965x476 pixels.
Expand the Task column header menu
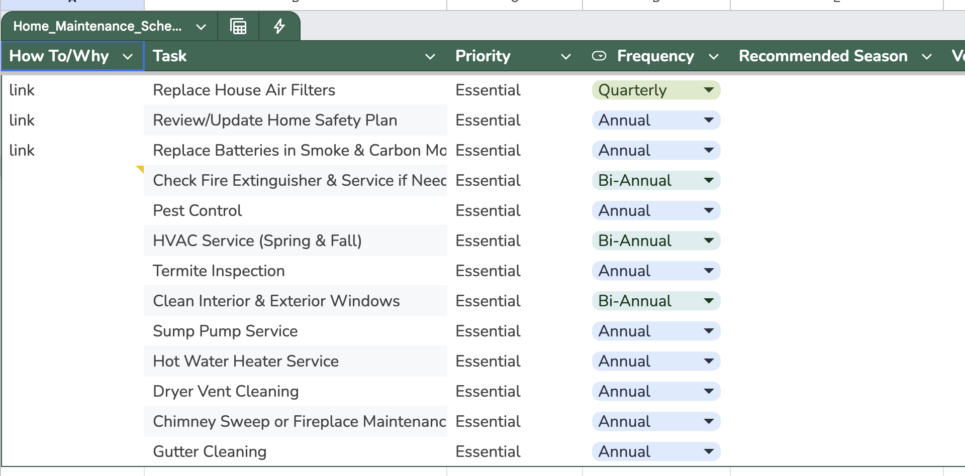pyautogui.click(x=430, y=57)
